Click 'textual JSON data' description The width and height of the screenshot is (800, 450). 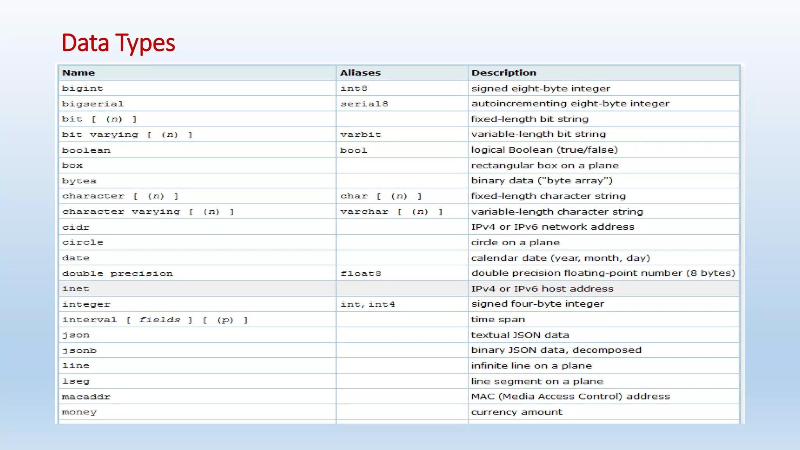coord(520,335)
